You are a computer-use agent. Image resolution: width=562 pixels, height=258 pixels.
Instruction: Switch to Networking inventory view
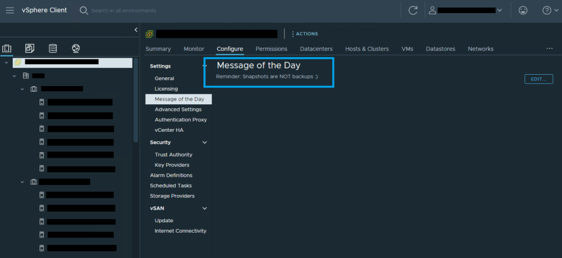[x=76, y=49]
